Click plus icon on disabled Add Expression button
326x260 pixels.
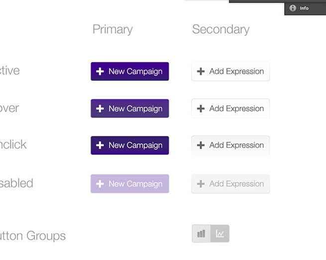click(201, 184)
